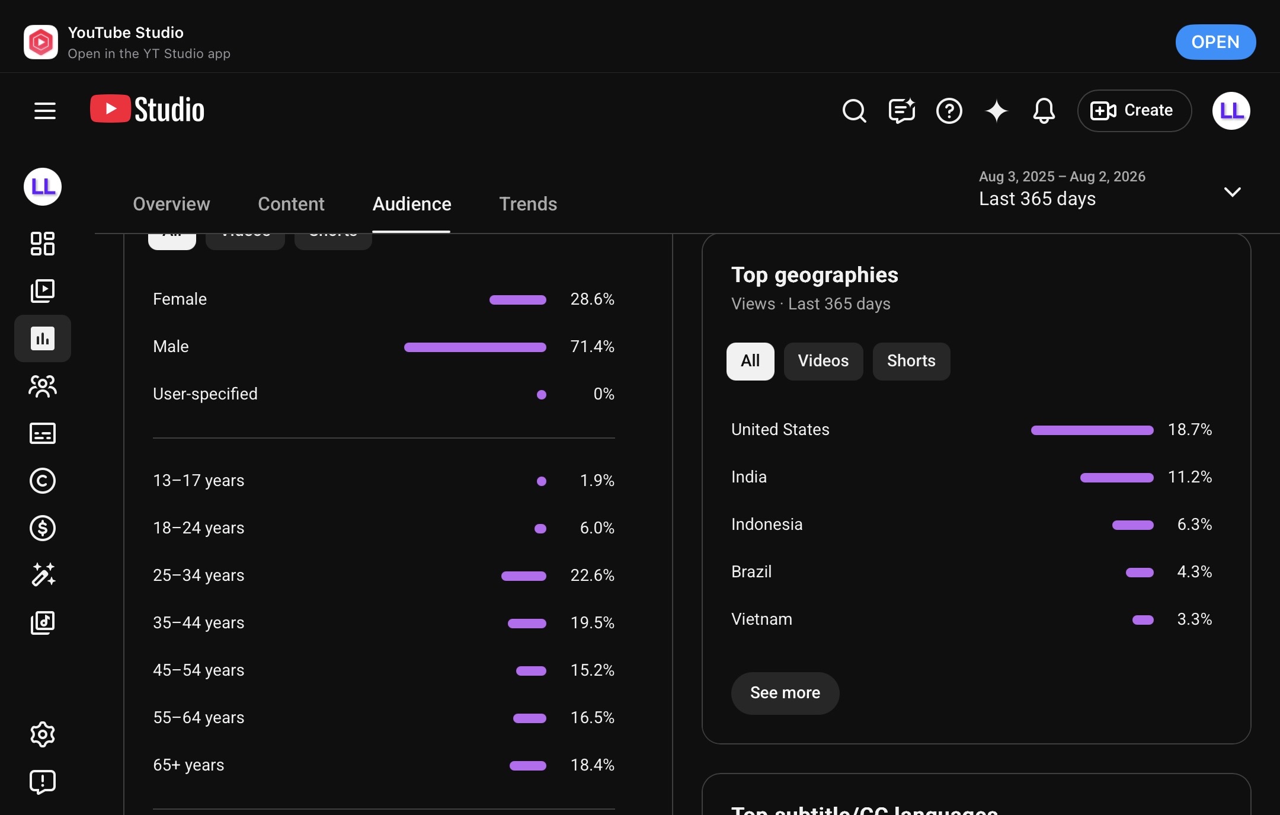
Task: Click the notifications bell icon
Action: coord(1044,111)
